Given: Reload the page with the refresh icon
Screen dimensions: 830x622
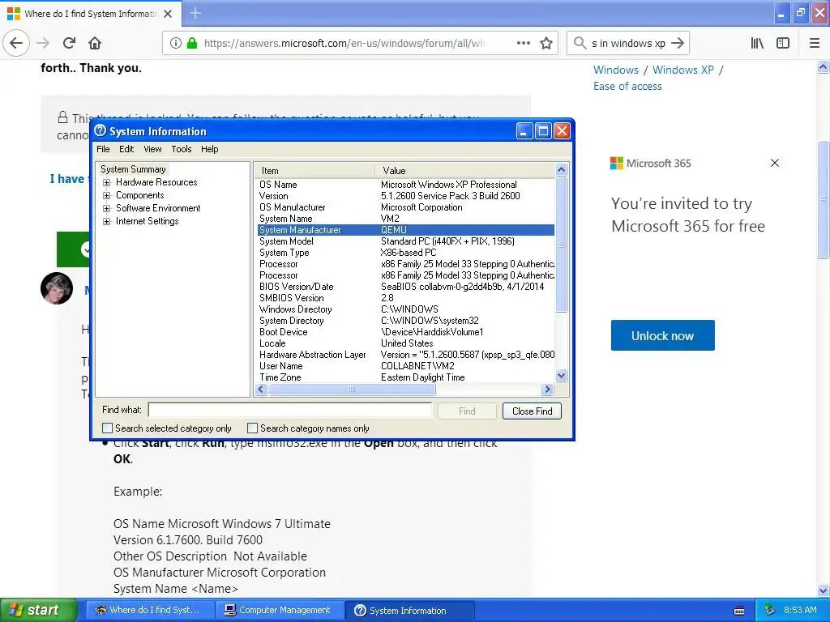Looking at the screenshot, I should [x=70, y=44].
